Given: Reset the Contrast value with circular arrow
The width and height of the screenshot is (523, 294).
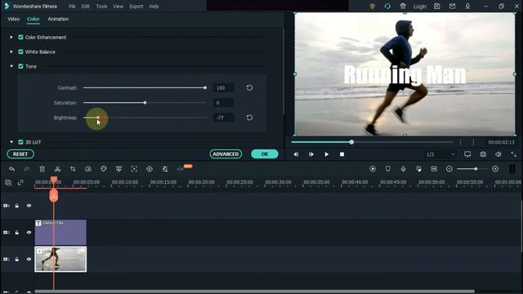Looking at the screenshot, I should (249, 88).
